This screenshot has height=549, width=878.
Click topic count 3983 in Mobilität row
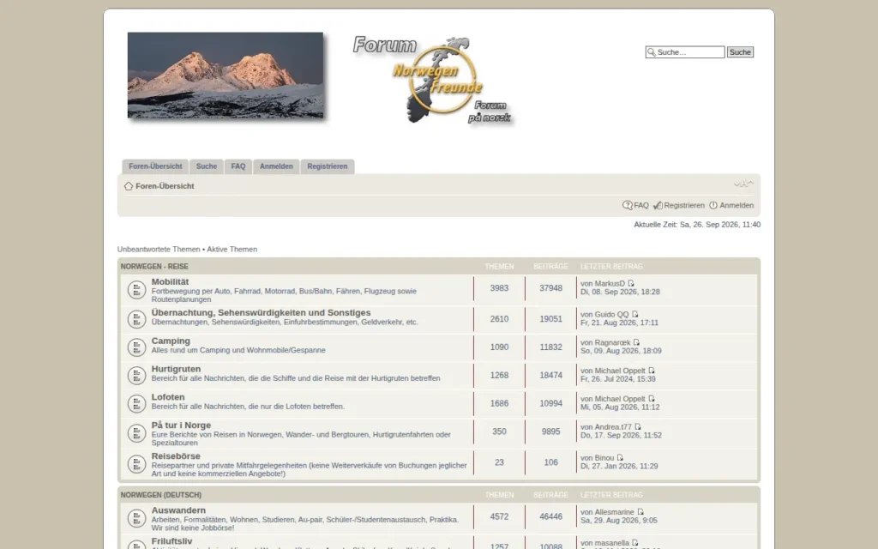(499, 288)
